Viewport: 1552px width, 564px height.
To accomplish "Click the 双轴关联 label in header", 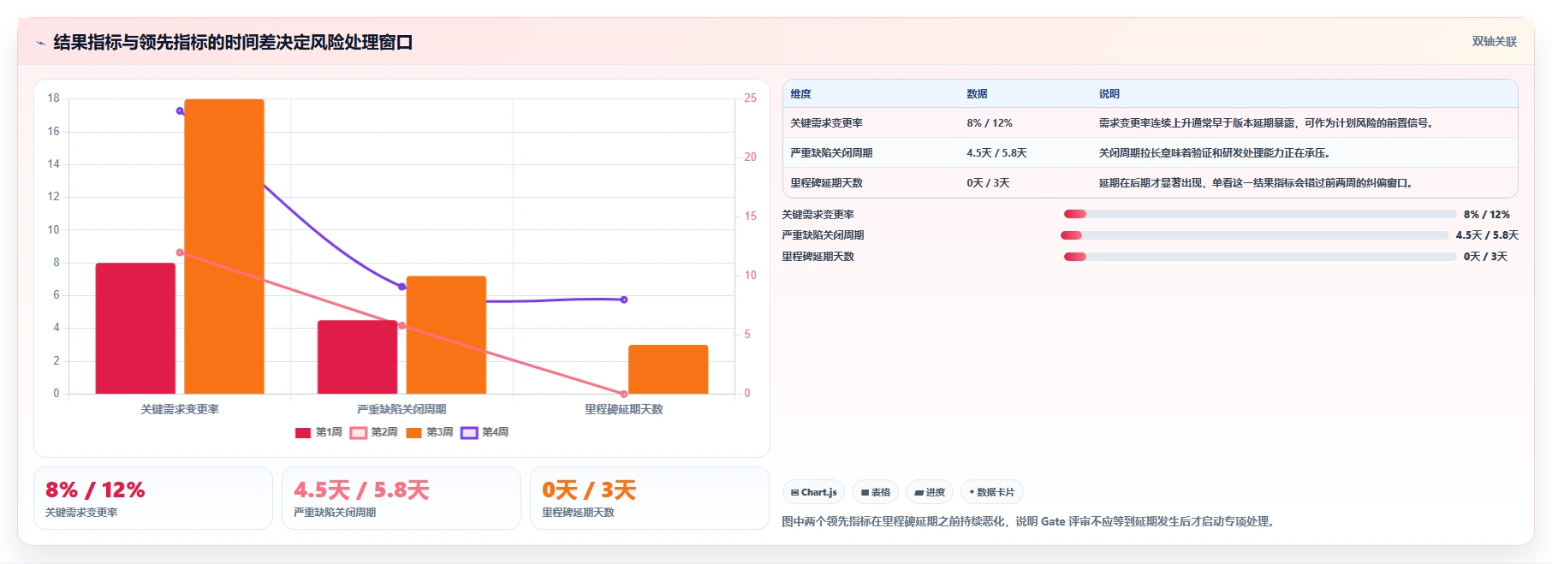I will (x=1494, y=41).
